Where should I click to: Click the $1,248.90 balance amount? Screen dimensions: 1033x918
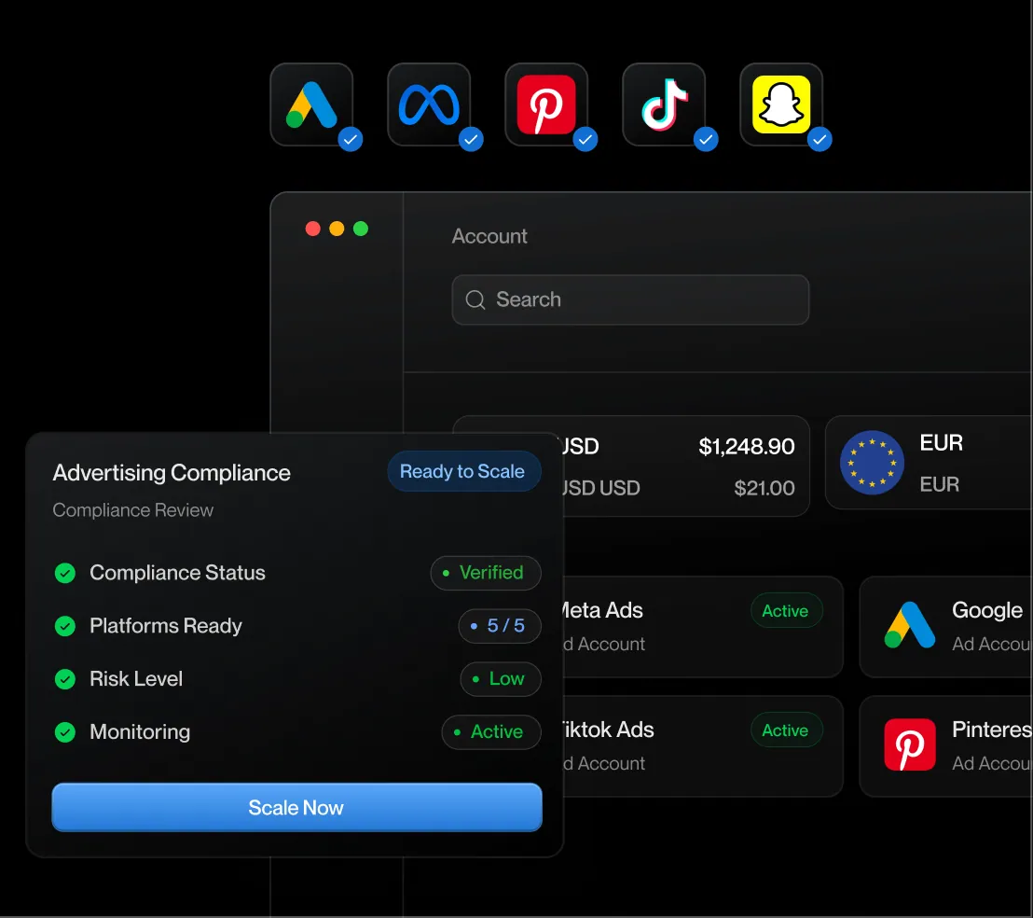747,446
